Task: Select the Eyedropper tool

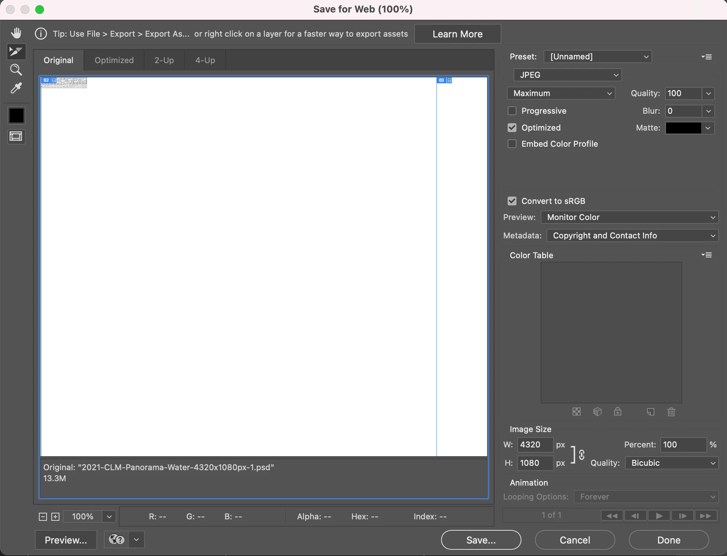Action: click(x=16, y=88)
